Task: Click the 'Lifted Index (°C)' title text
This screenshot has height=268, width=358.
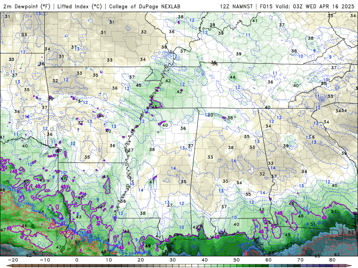Action: 80,6
